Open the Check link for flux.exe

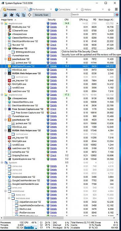point(53,45)
